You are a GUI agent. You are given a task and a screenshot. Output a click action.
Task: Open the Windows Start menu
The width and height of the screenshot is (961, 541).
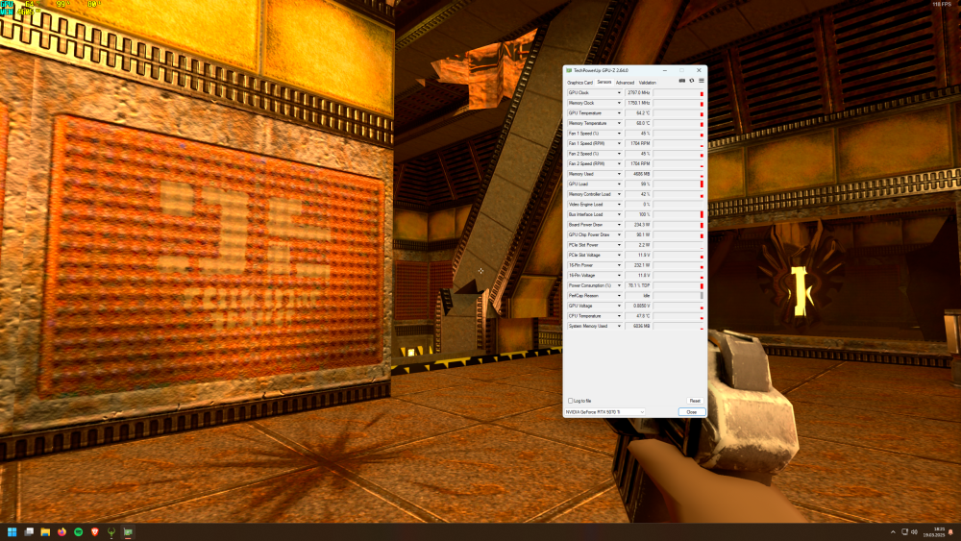pos(12,531)
